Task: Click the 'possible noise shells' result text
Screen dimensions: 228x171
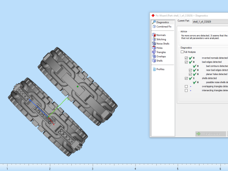Action: [217, 82]
